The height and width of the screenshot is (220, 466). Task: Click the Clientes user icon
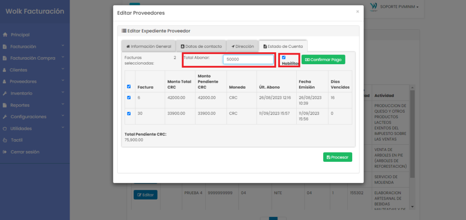click(4, 70)
